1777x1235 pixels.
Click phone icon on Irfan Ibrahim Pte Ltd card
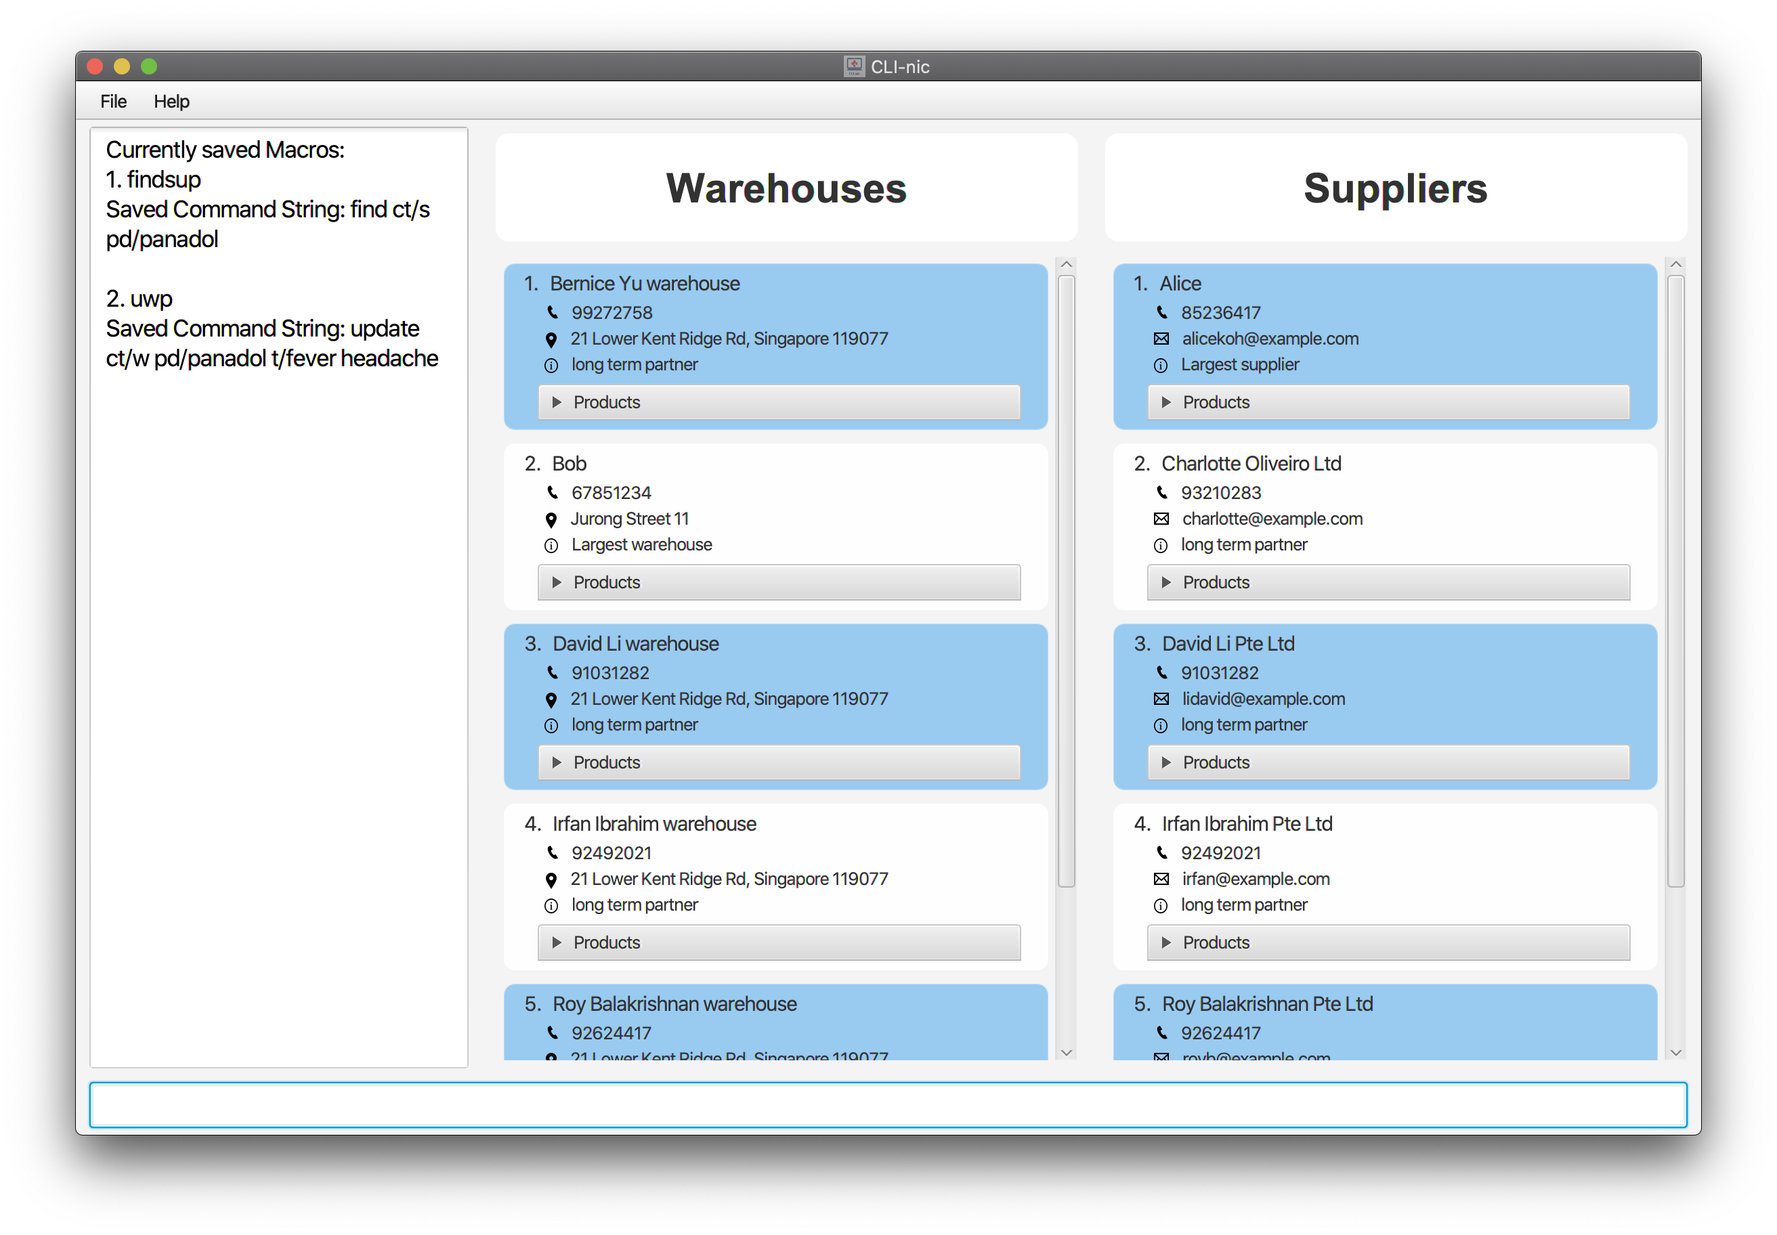1161,854
